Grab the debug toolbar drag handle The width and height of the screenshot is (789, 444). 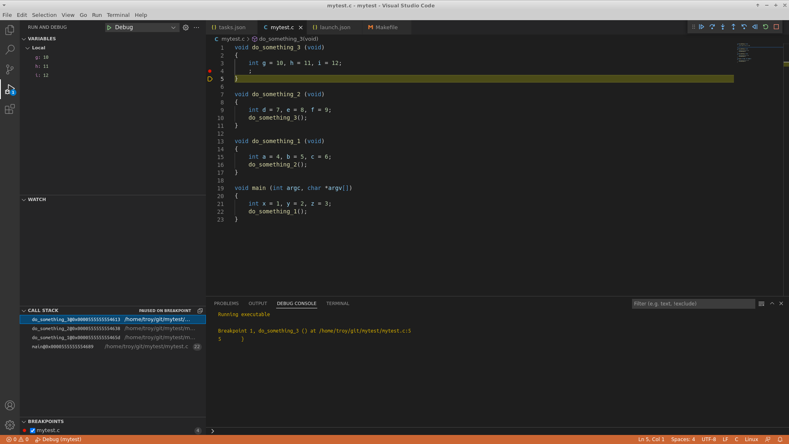(x=693, y=27)
